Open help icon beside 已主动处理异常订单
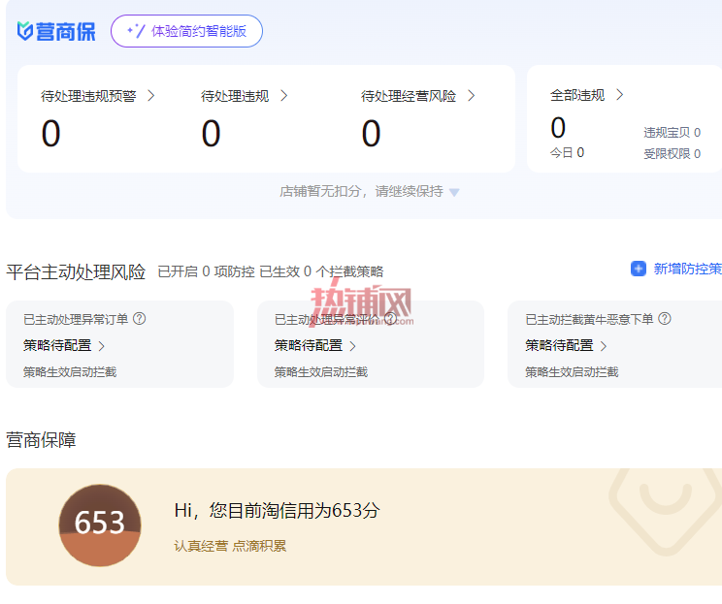The image size is (722, 604). pos(139,318)
